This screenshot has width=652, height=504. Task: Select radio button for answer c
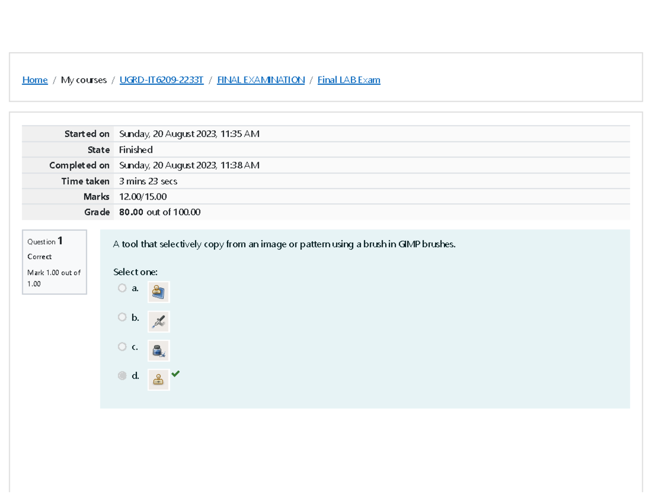click(x=122, y=346)
